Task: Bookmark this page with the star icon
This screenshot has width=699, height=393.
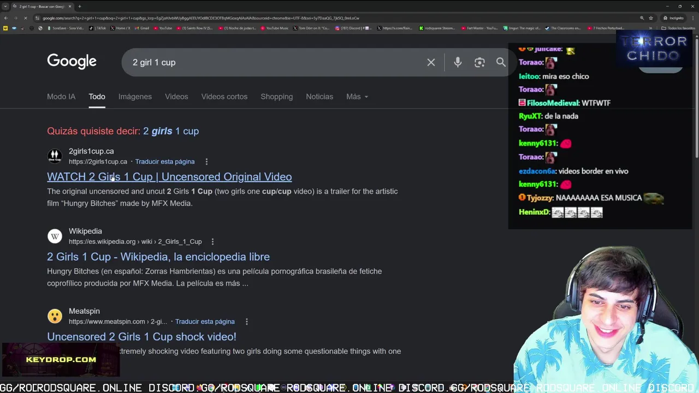Action: point(651,18)
